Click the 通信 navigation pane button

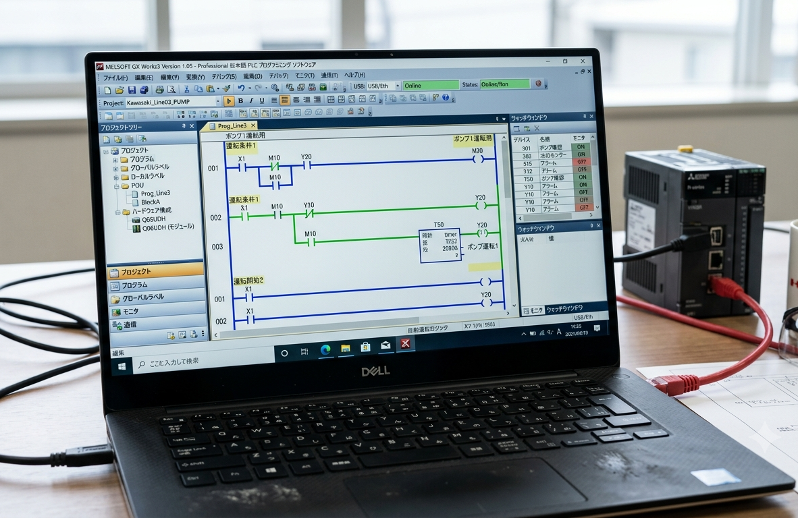click(157, 324)
